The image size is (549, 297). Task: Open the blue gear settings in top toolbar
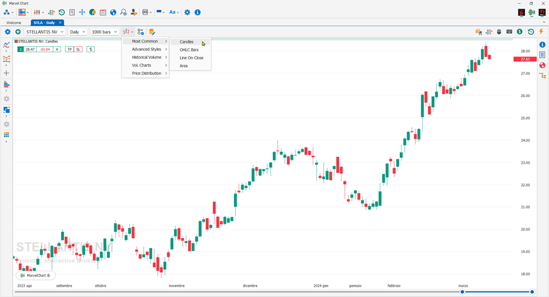coord(188,12)
